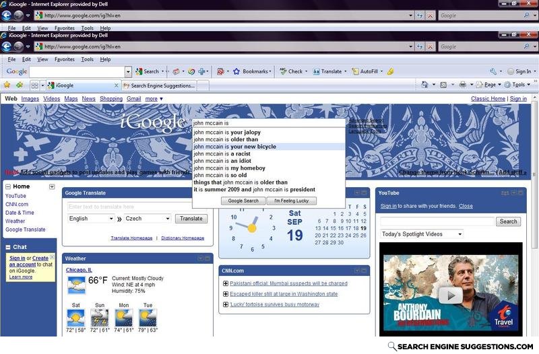Click the Page icon in command bar
539x354 pixels.
(x=480, y=85)
